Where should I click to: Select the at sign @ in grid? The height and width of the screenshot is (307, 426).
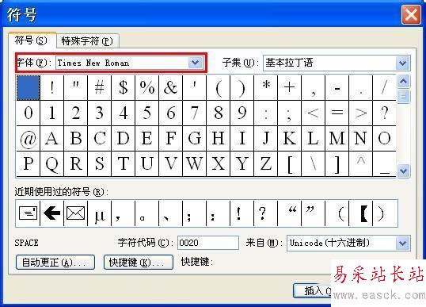(29, 138)
